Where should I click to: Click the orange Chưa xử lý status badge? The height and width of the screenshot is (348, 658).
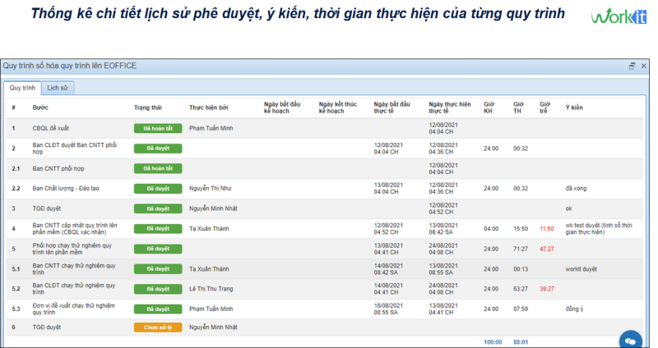(157, 327)
